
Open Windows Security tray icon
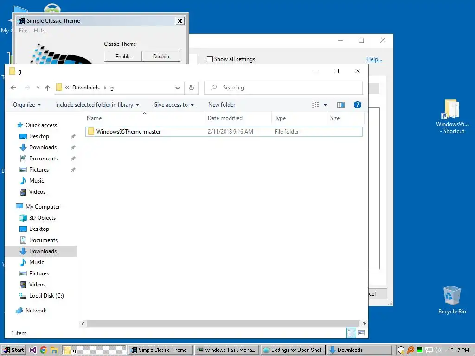(x=401, y=350)
